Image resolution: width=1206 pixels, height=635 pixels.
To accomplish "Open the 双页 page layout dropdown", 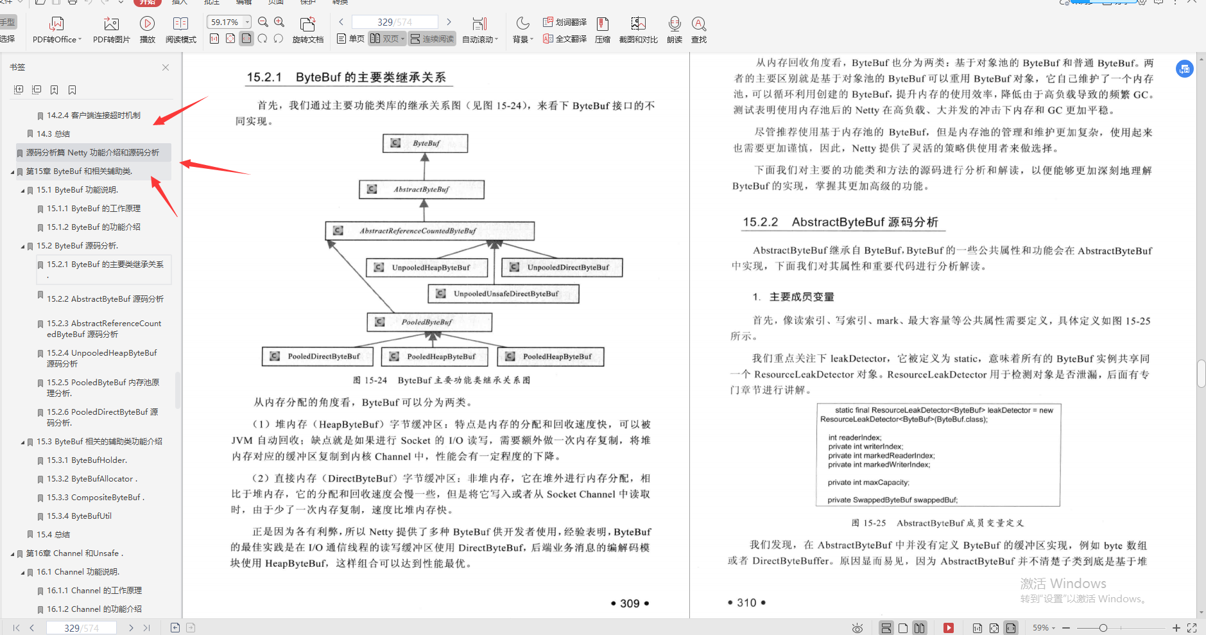I will pos(387,39).
